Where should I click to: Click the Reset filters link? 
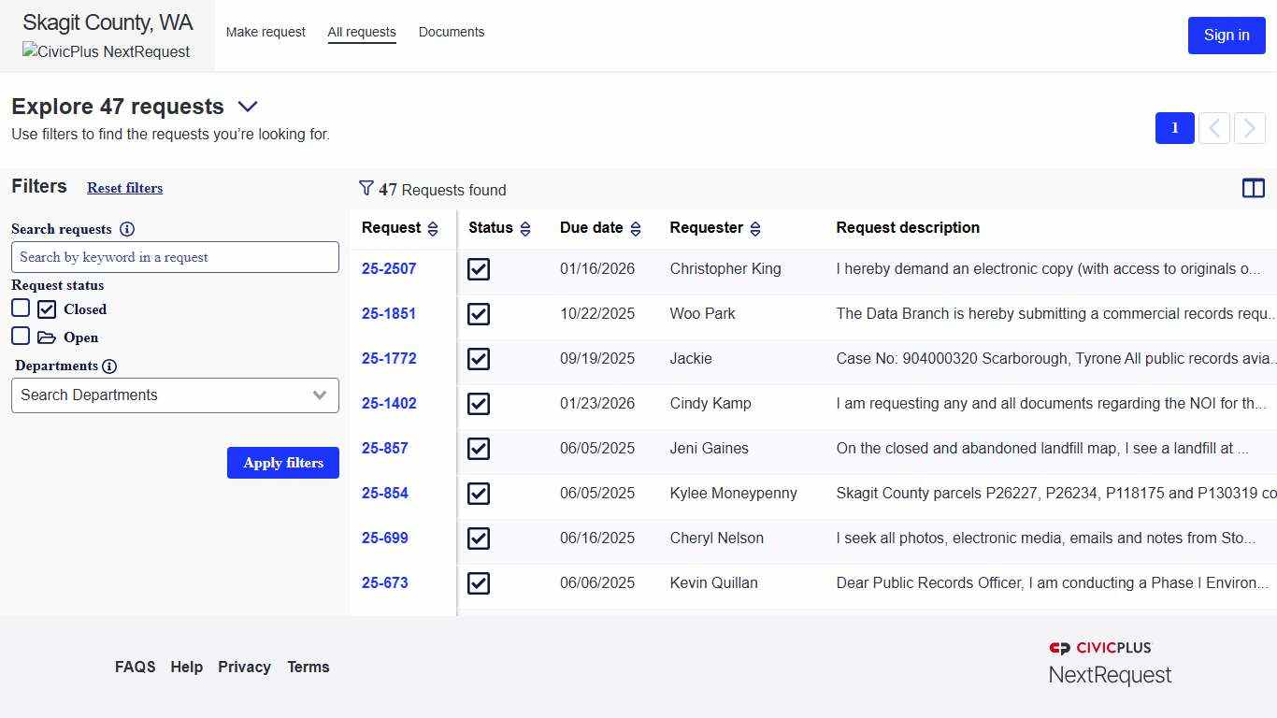click(x=124, y=188)
